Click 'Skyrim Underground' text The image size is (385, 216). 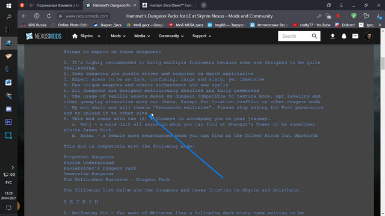(x=88, y=163)
